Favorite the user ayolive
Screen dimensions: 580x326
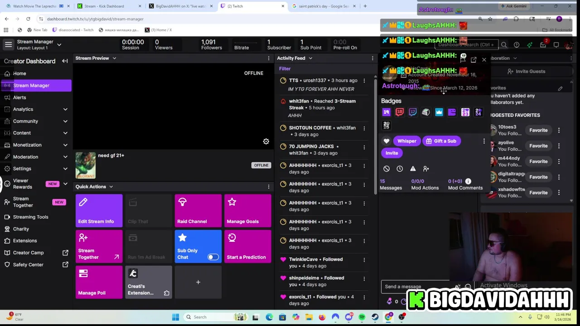538,146
